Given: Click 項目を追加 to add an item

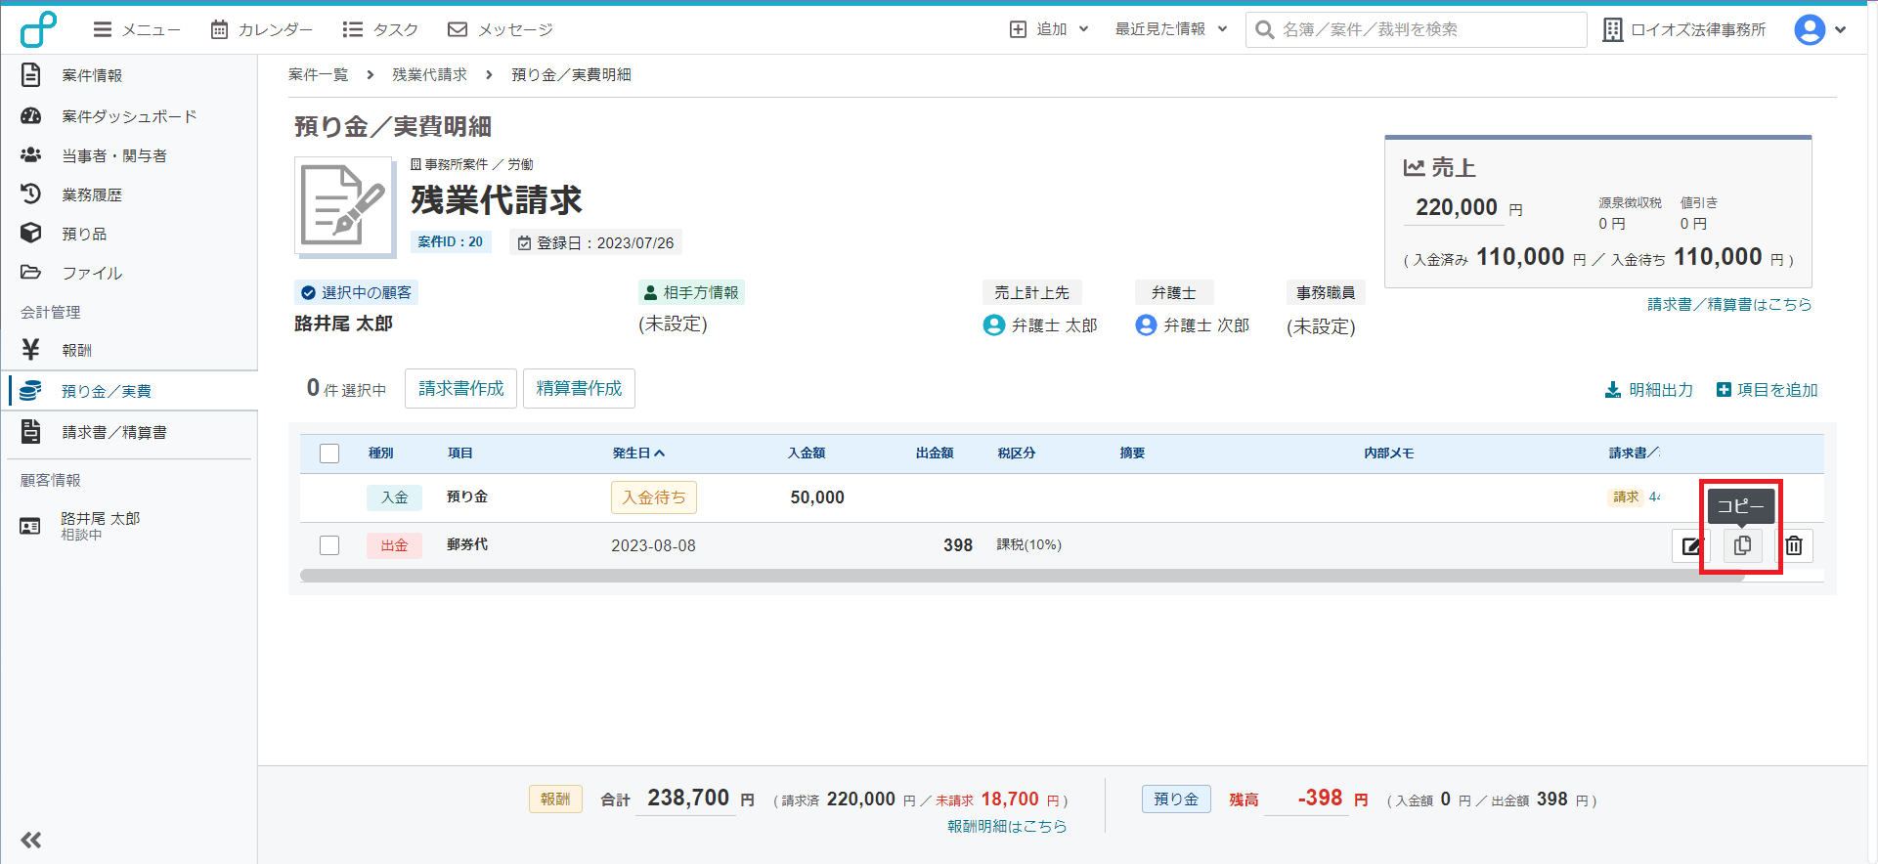Looking at the screenshot, I should [x=1767, y=390].
